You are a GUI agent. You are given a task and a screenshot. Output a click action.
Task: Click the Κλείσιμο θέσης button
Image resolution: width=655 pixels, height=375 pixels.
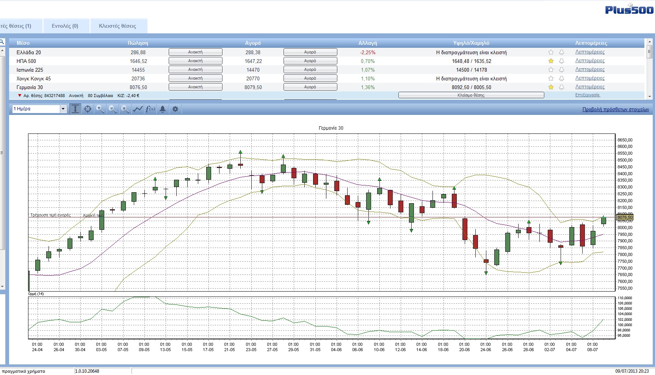[x=471, y=95]
